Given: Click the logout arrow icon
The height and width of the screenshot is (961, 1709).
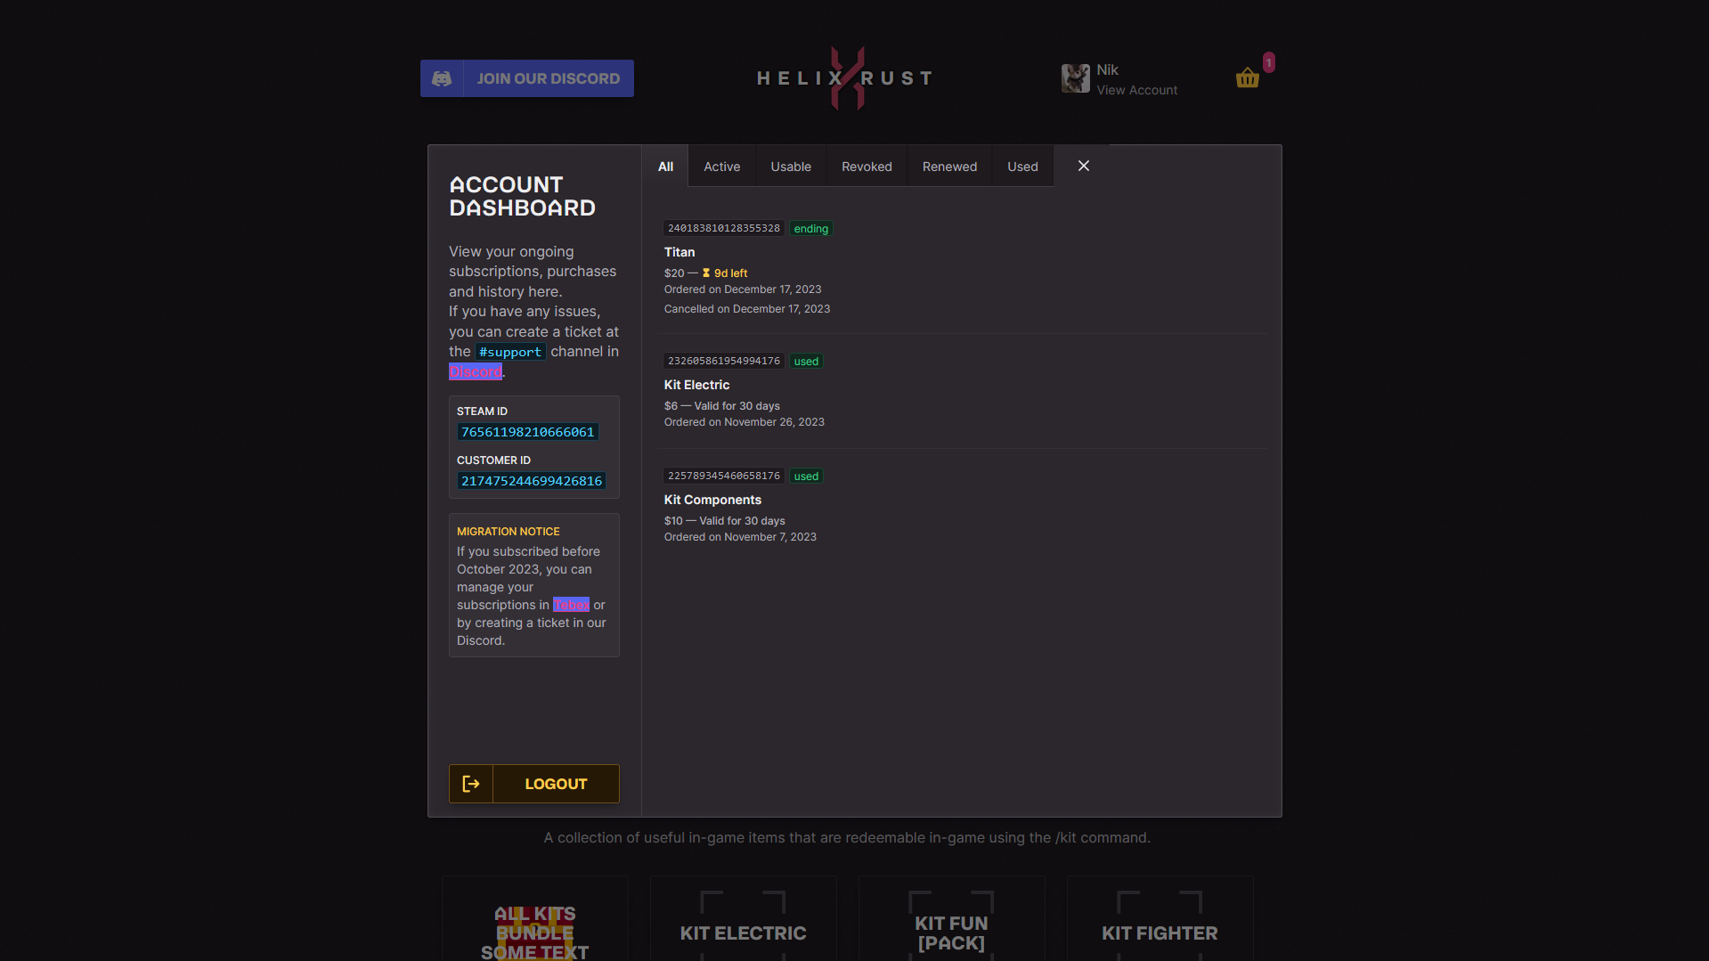Looking at the screenshot, I should click(470, 784).
